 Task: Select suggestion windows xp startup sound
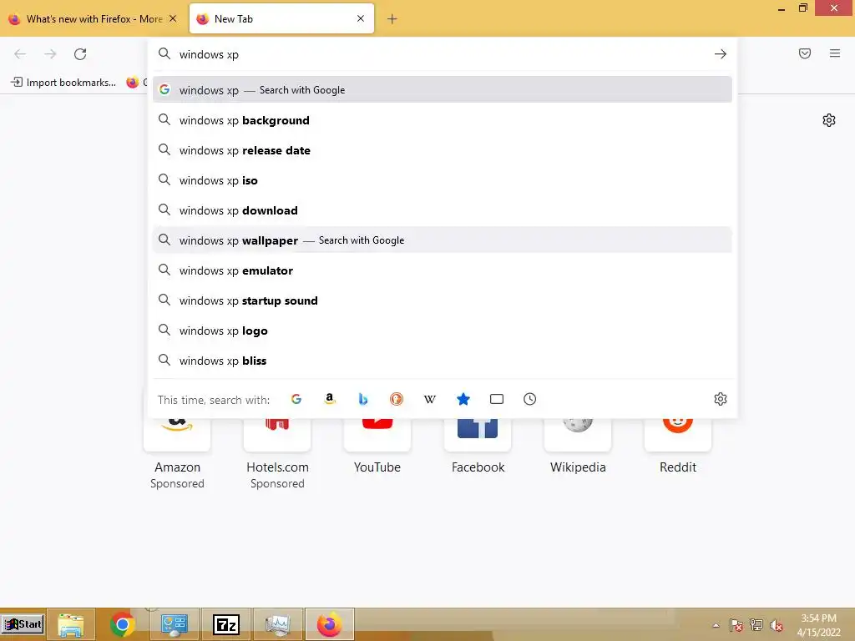click(x=443, y=300)
